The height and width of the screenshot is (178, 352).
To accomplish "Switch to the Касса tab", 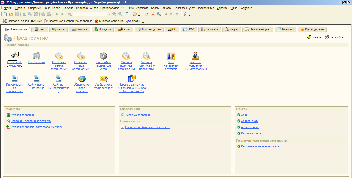I will tap(58, 29).
